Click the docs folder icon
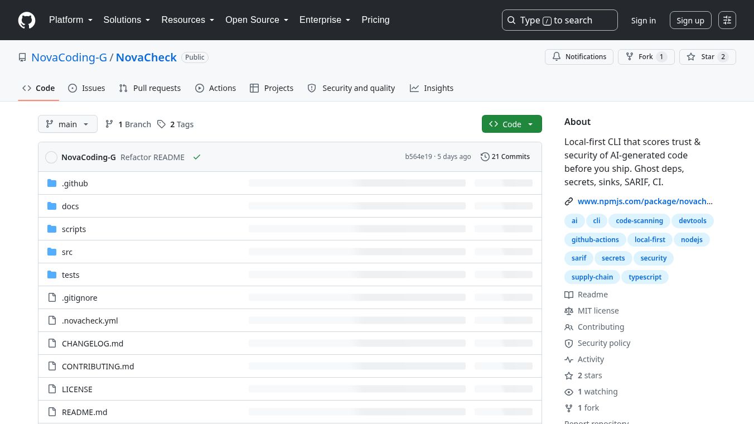 click(52, 206)
